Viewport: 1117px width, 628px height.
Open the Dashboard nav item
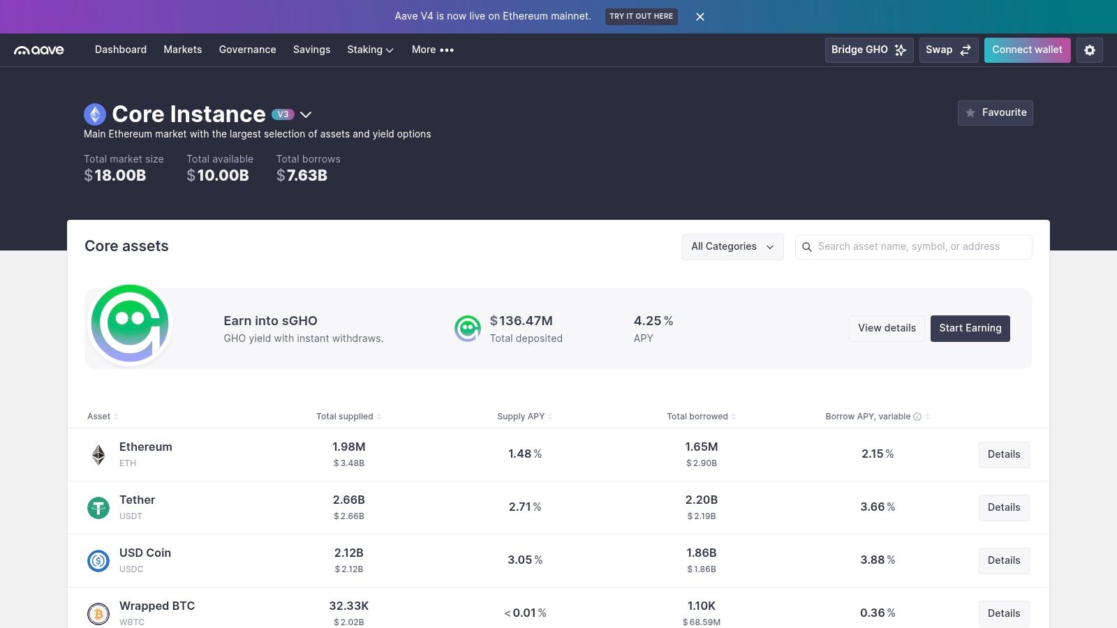coord(121,50)
